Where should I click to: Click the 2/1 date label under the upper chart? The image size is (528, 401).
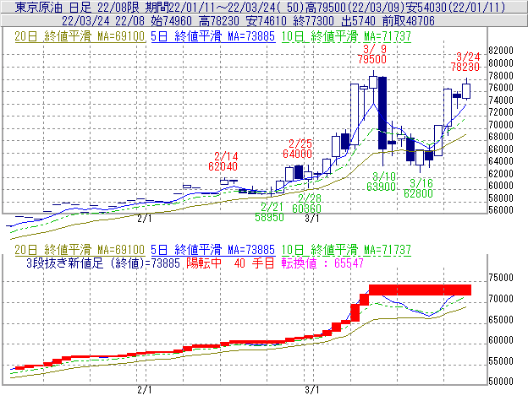[x=145, y=219]
